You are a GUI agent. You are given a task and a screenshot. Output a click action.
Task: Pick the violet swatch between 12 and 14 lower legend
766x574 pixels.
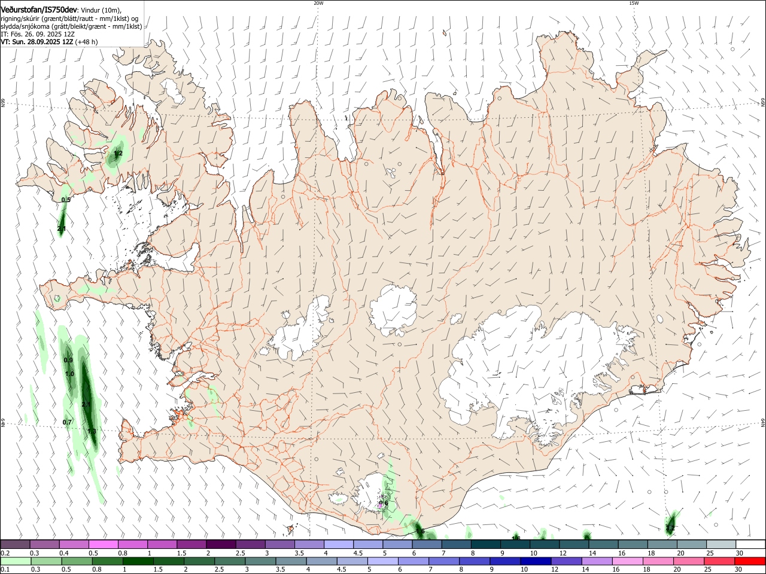(566, 561)
